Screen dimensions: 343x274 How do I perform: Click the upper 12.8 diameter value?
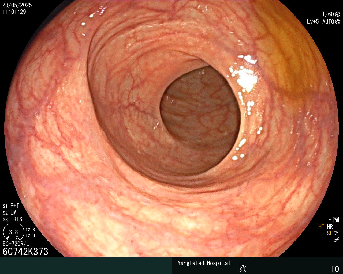click(x=30, y=230)
